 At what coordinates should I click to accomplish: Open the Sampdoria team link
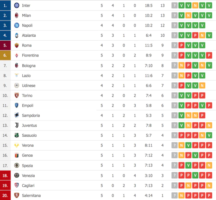click(x=31, y=115)
